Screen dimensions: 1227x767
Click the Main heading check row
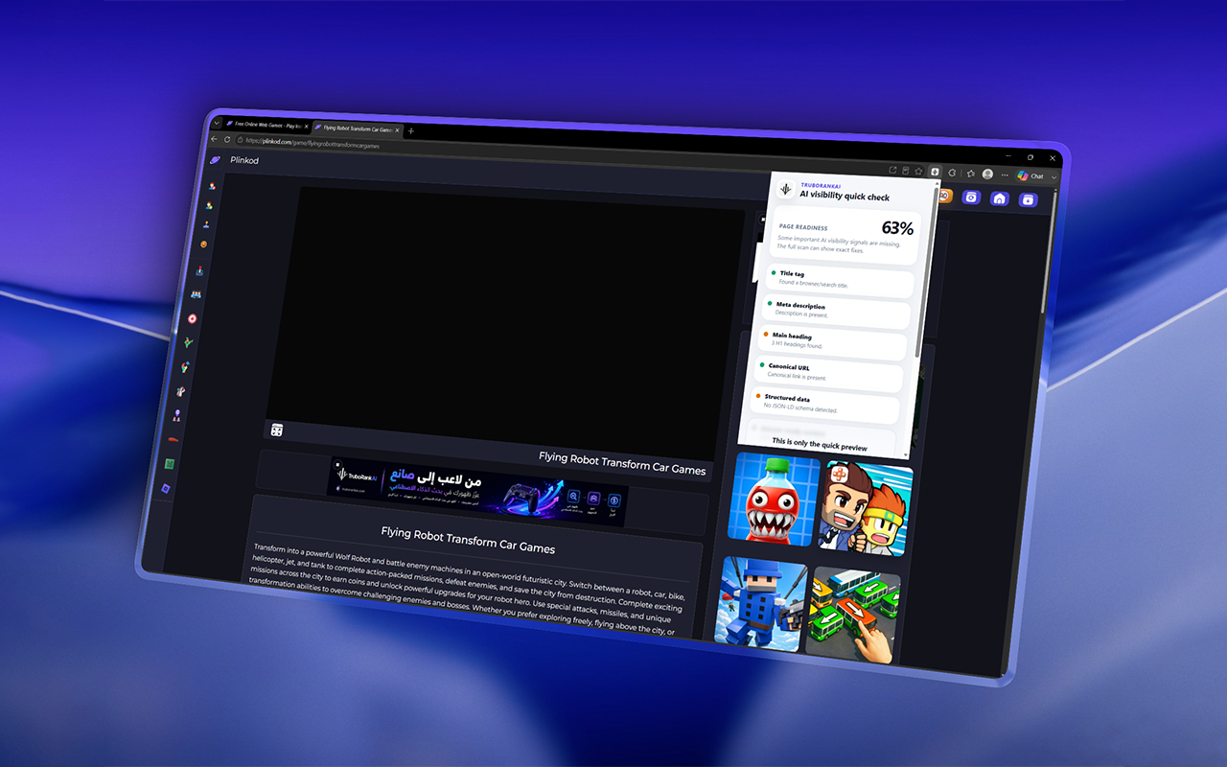tap(832, 341)
